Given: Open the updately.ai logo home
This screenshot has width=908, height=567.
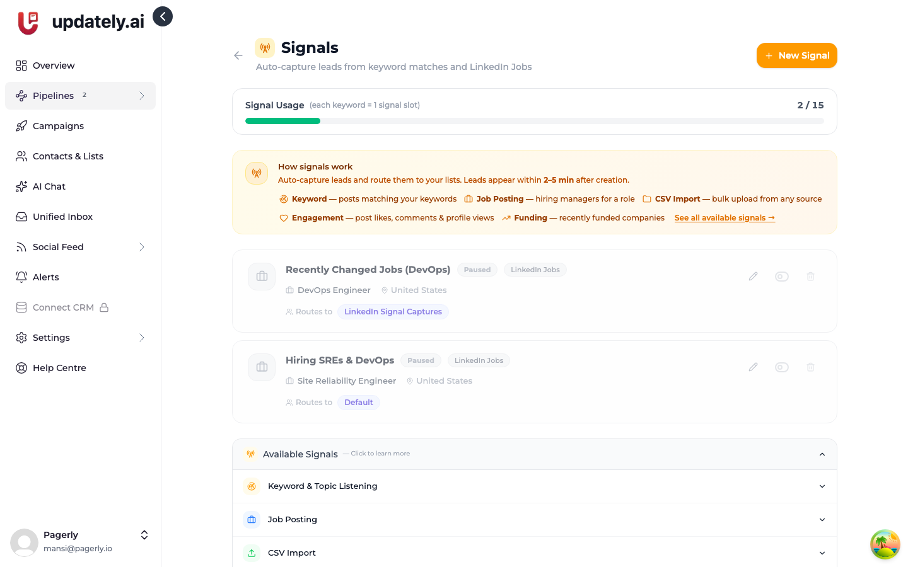Looking at the screenshot, I should pyautogui.click(x=81, y=22).
